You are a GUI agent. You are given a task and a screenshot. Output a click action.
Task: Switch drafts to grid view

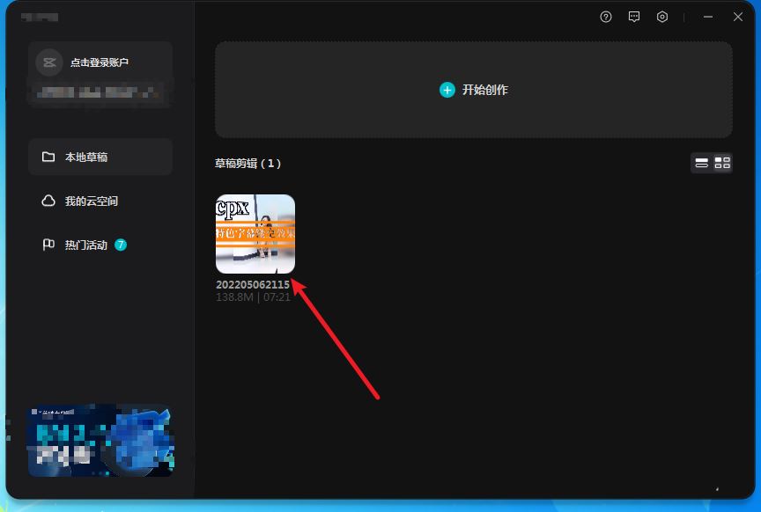(x=722, y=163)
